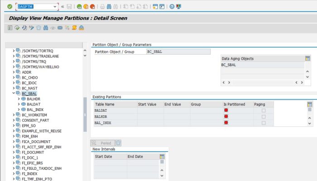Toggle display/change with pencil-glasses icon

click(x=31, y=28)
